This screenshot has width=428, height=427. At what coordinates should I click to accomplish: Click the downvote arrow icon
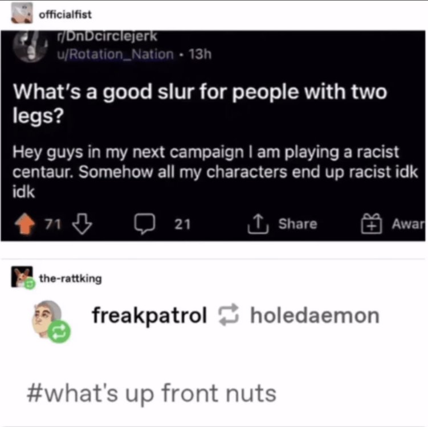click(82, 224)
